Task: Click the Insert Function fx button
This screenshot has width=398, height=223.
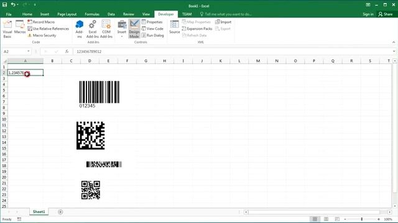Action: [x=67, y=51]
